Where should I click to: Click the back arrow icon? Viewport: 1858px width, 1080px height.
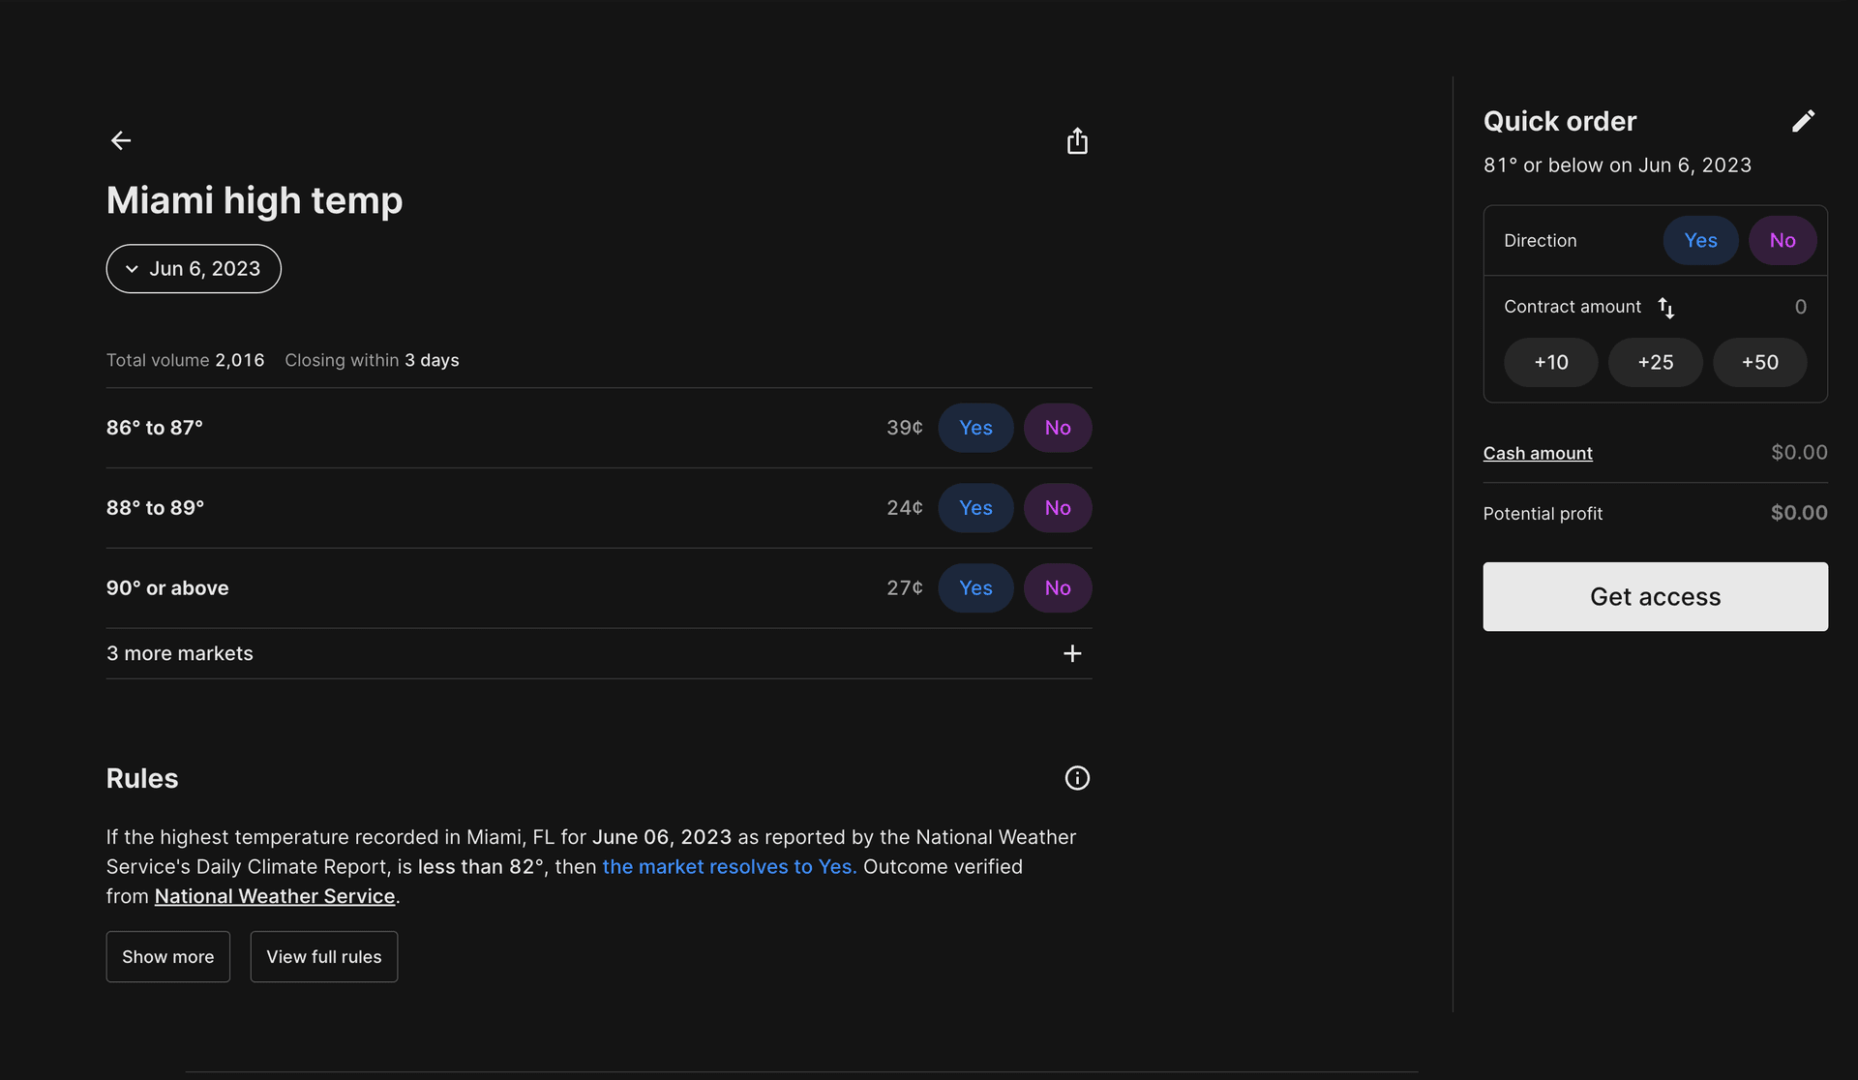pos(121,141)
